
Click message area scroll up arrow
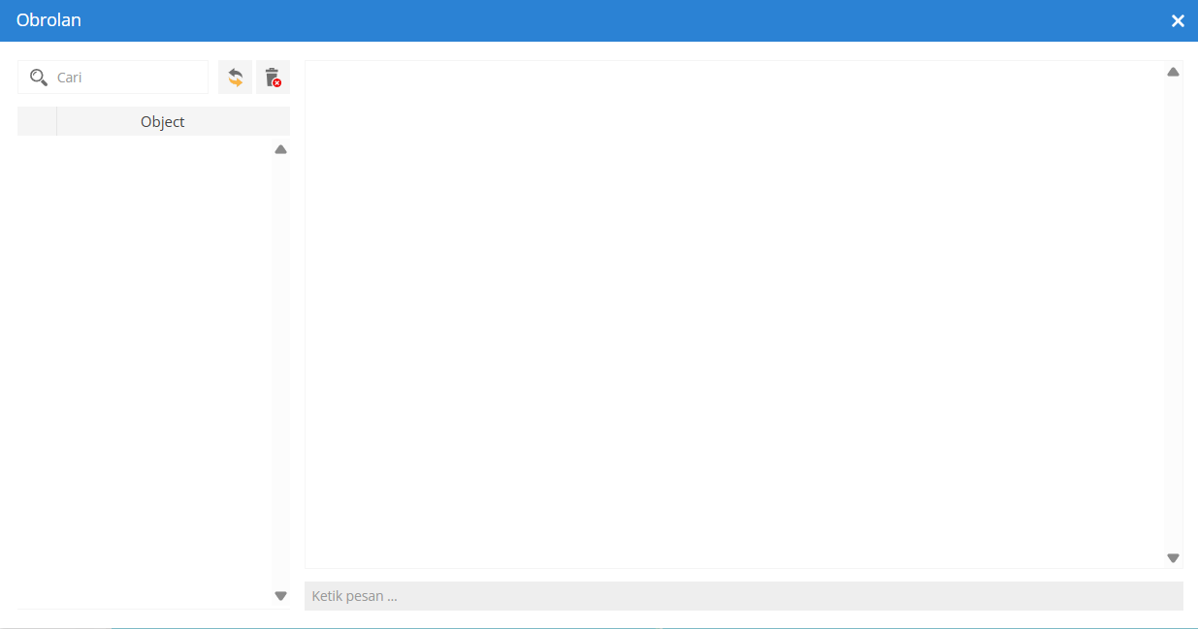pyautogui.click(x=1174, y=72)
